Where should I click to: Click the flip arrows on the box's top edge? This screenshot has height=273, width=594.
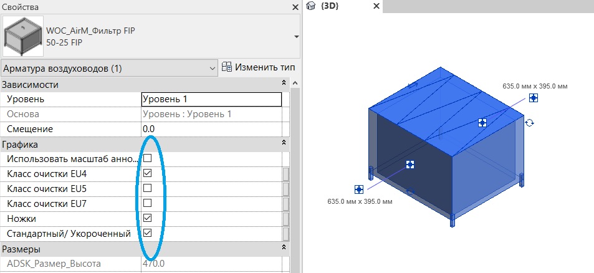[x=411, y=85]
